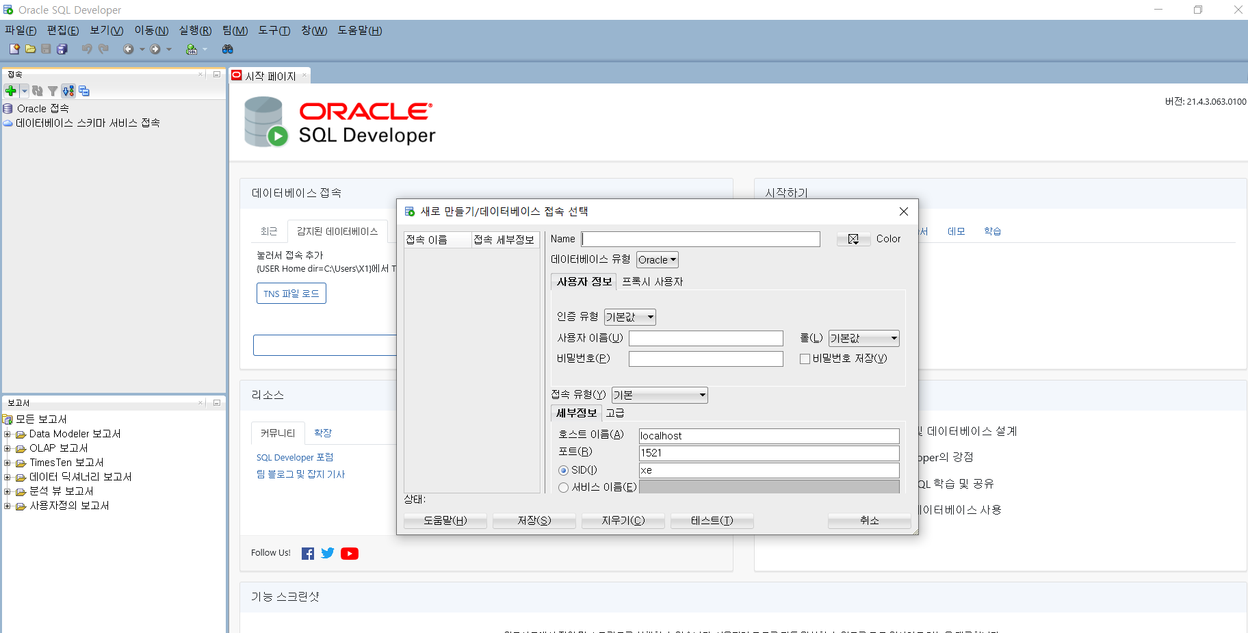Open the 도구(T) menu

274,31
